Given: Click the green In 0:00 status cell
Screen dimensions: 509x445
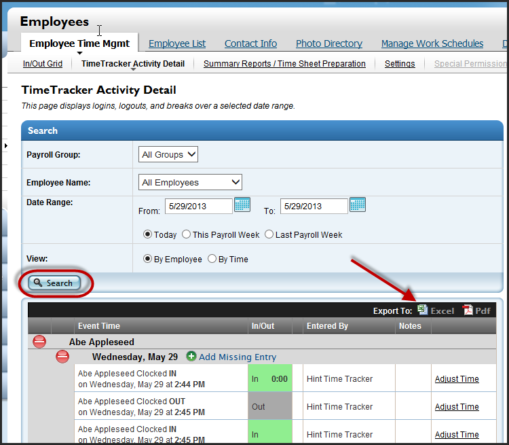Looking at the screenshot, I should click(269, 378).
